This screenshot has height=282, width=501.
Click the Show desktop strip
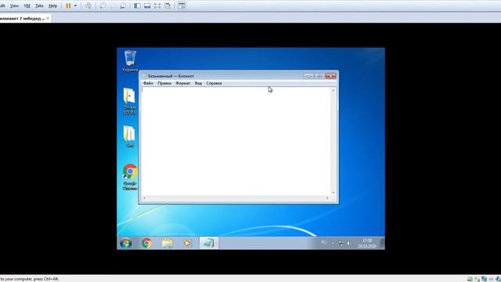coord(382,244)
